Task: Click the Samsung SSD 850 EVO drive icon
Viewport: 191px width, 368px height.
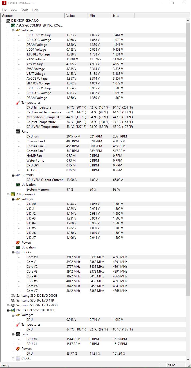Action: 13,296
